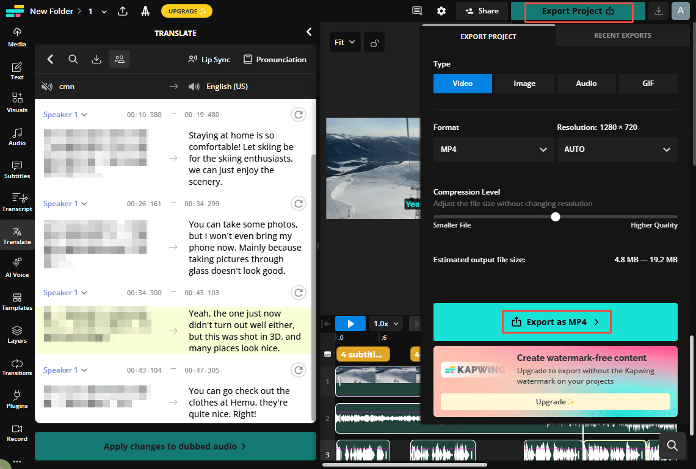Viewport: 696px width, 469px height.
Task: Open the comments panel
Action: [x=417, y=11]
